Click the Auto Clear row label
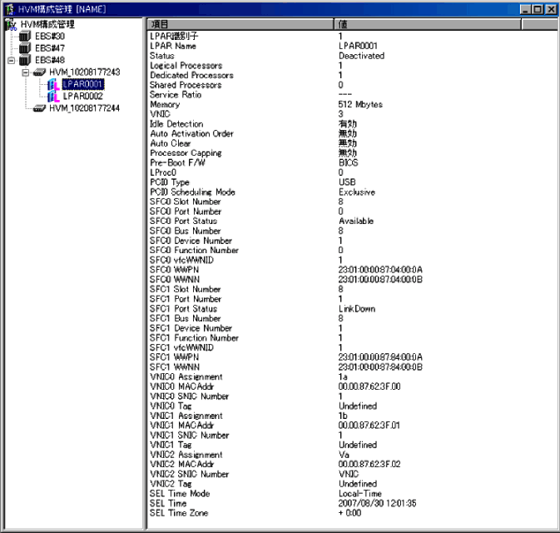 click(x=171, y=143)
